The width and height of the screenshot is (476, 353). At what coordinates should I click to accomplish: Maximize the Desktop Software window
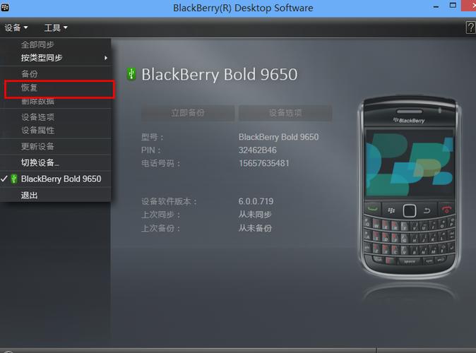(453, 6)
